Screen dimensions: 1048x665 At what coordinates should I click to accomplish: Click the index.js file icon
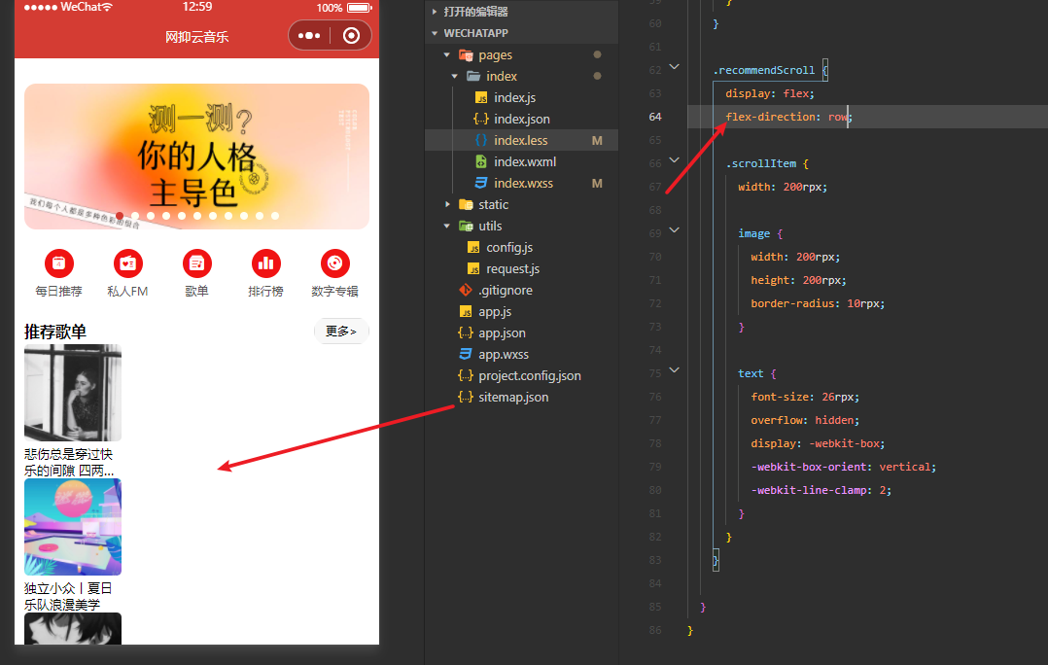[x=481, y=97]
